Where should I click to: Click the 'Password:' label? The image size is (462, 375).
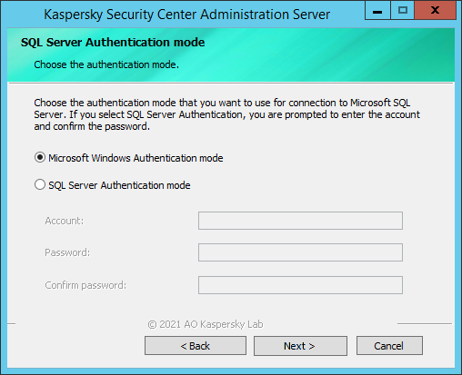(x=67, y=252)
